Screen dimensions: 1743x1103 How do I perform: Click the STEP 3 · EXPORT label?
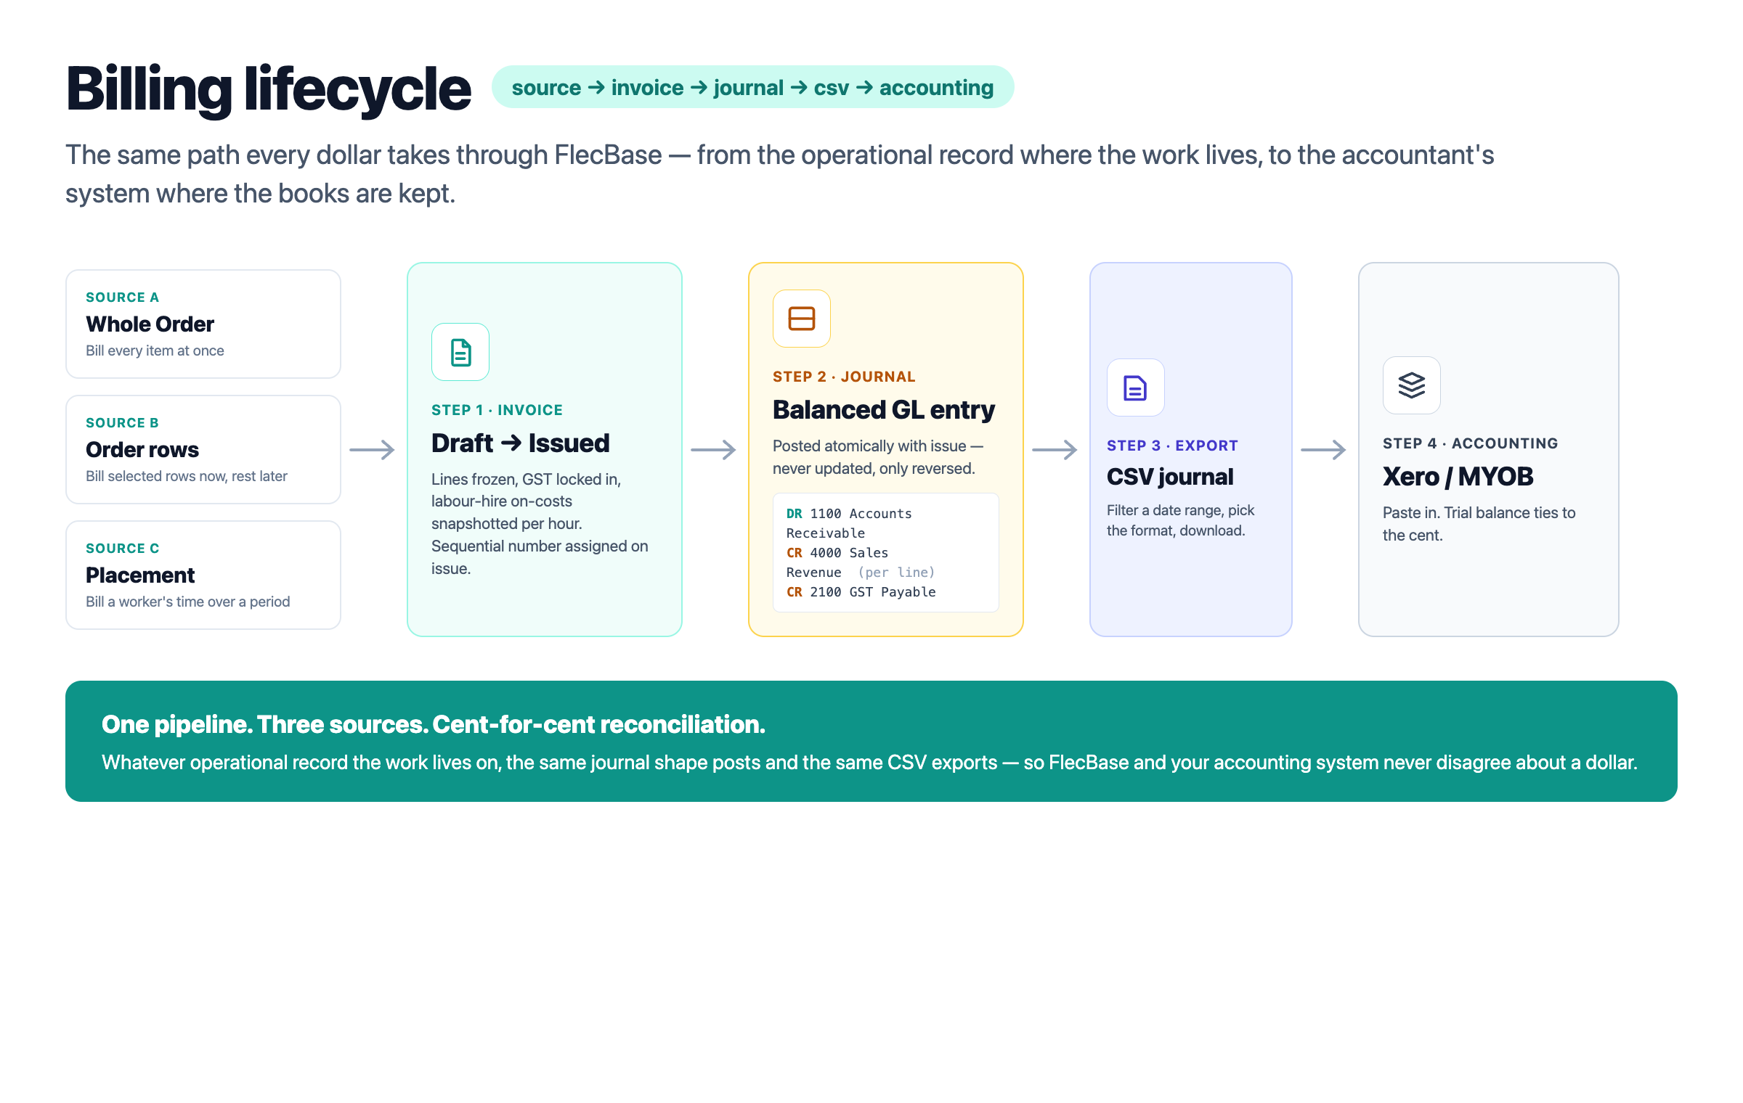point(1172,446)
